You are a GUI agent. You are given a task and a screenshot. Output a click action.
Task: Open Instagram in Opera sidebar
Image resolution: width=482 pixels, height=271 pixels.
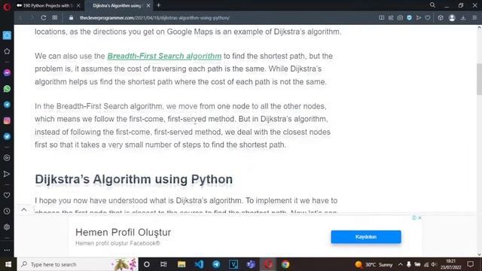pyautogui.click(x=7, y=120)
